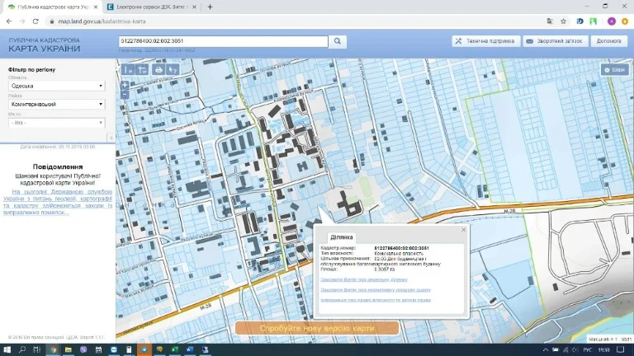The height and width of the screenshot is (356, 634).
Task: Select the area measurement tool in map toolbar
Action: point(142,70)
